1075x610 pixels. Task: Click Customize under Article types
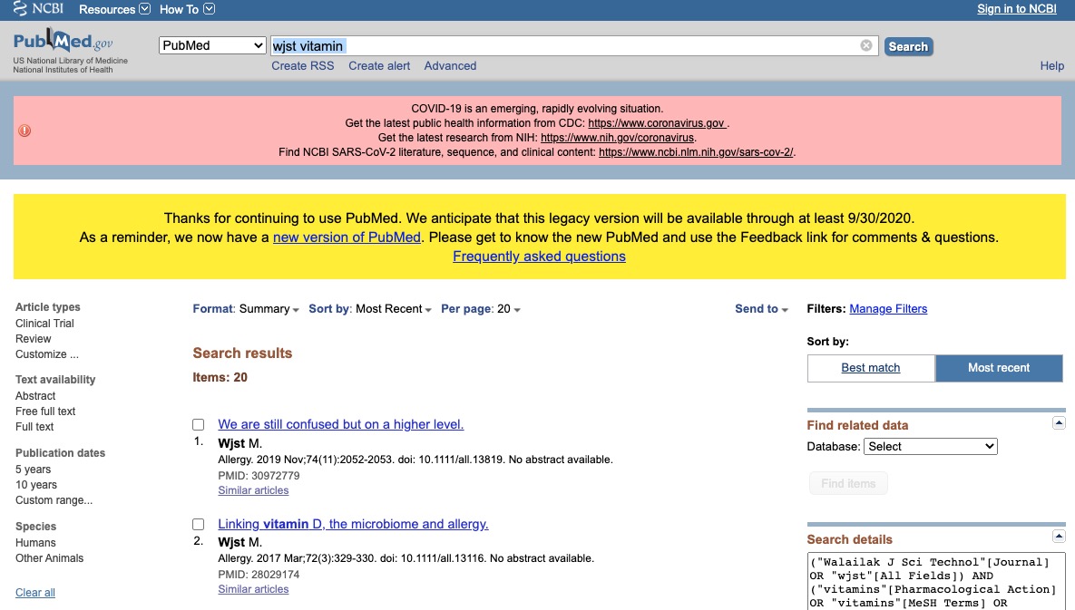pyautogui.click(x=46, y=354)
